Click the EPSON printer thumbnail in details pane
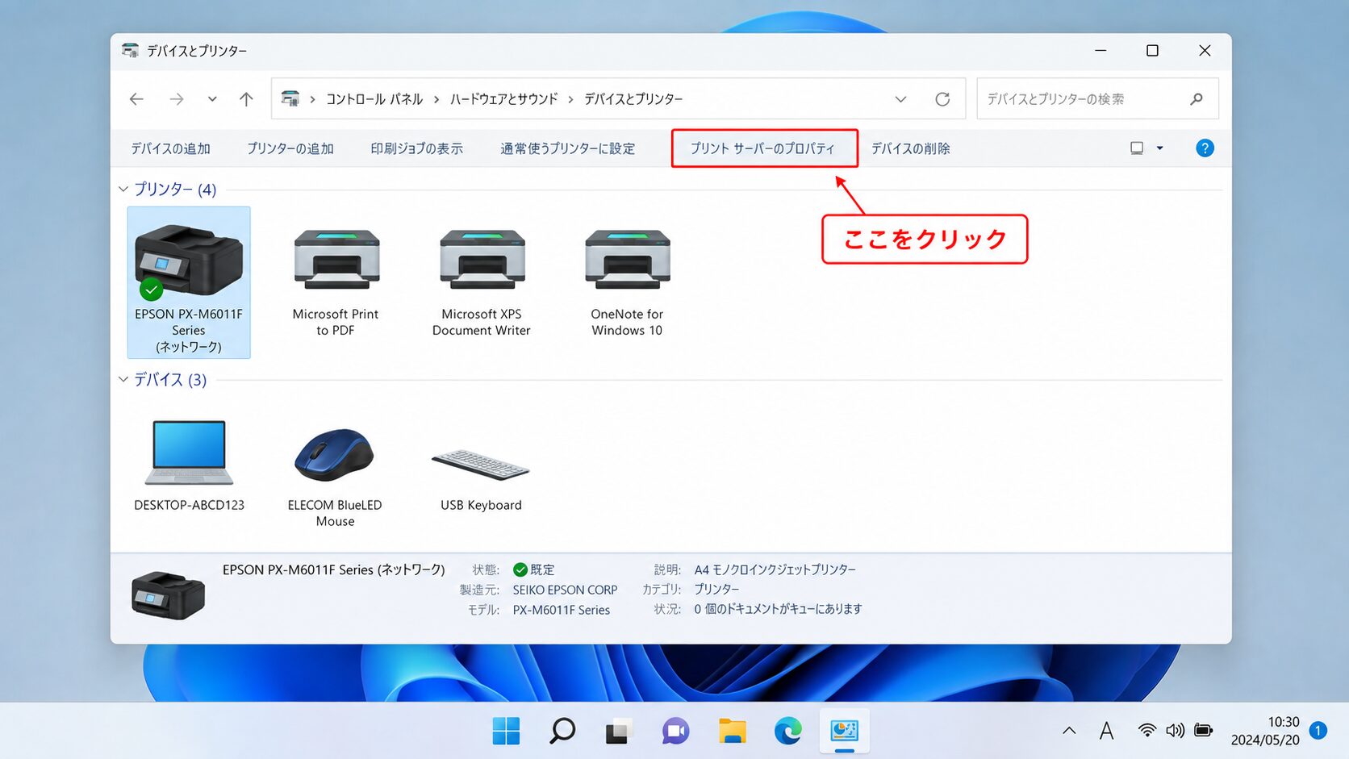The height and width of the screenshot is (759, 1349). (168, 595)
